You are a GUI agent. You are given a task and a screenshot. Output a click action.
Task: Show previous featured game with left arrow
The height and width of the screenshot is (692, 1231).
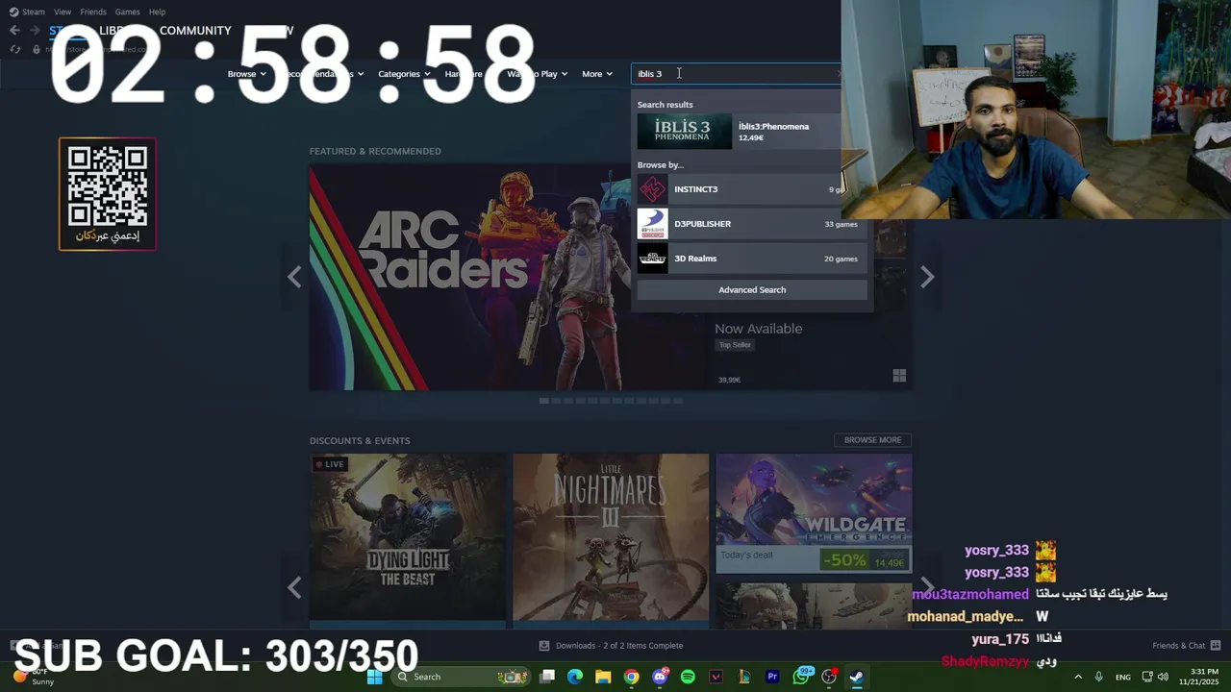(x=294, y=278)
